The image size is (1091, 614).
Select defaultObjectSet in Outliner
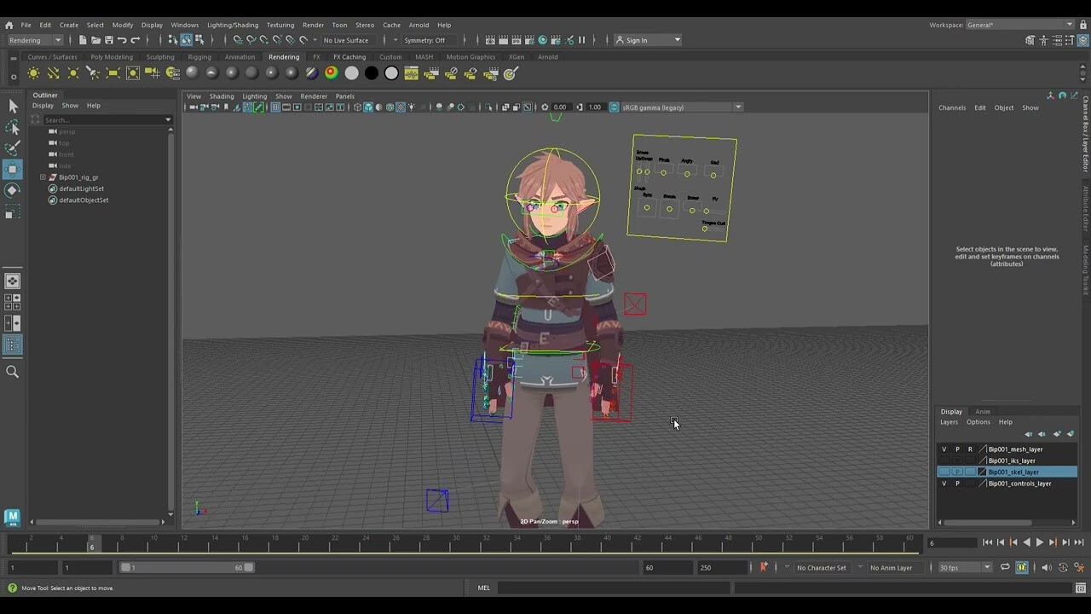pos(84,200)
